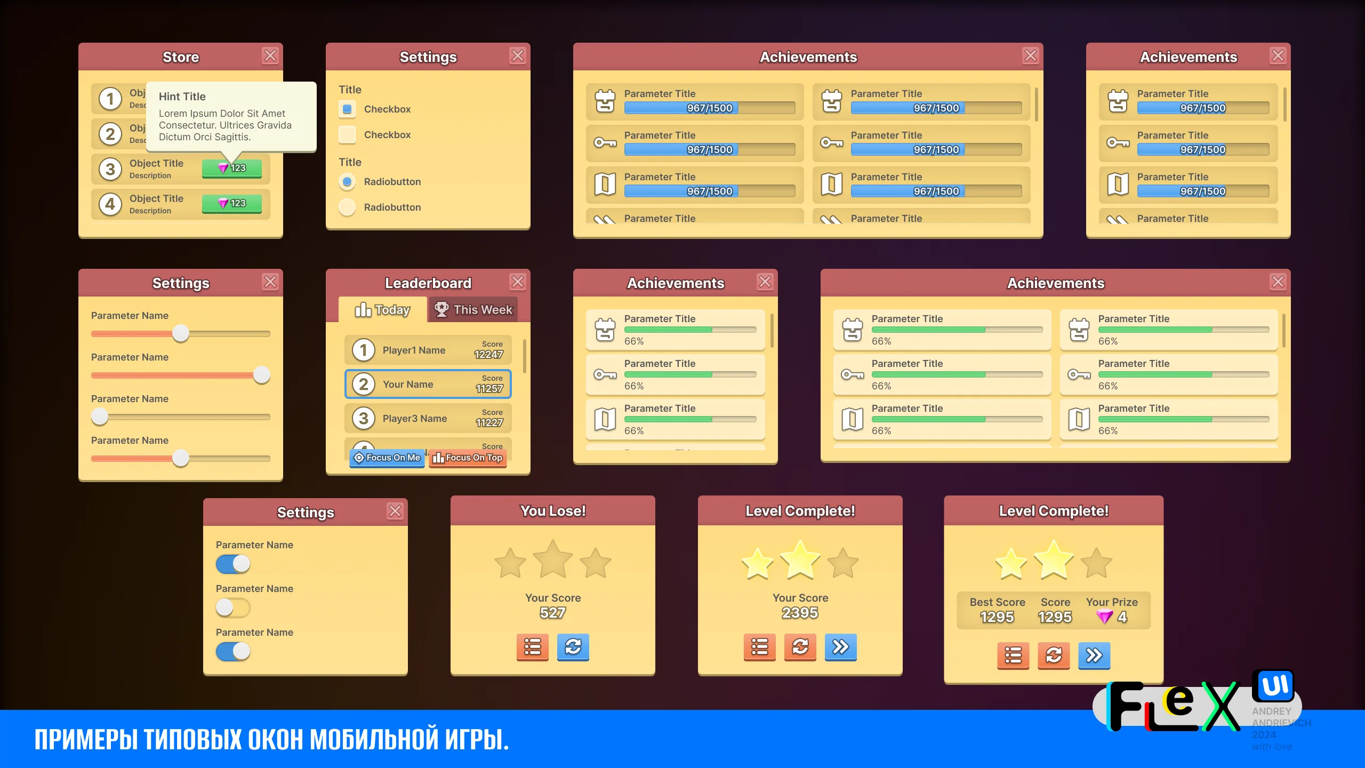This screenshot has height=768, width=1365.
Task: Click the map icon in small green-bar Achievements window
Action: [605, 419]
